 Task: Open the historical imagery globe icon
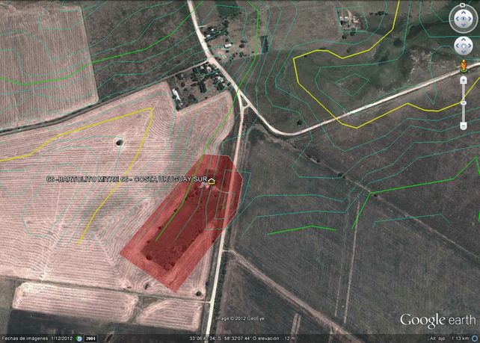point(79,339)
